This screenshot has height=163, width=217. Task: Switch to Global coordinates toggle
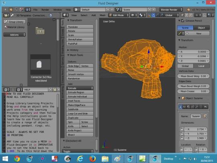point(185,66)
